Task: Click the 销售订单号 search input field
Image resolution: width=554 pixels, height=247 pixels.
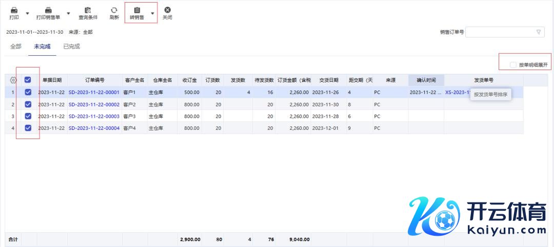Action: pyautogui.click(x=500, y=32)
